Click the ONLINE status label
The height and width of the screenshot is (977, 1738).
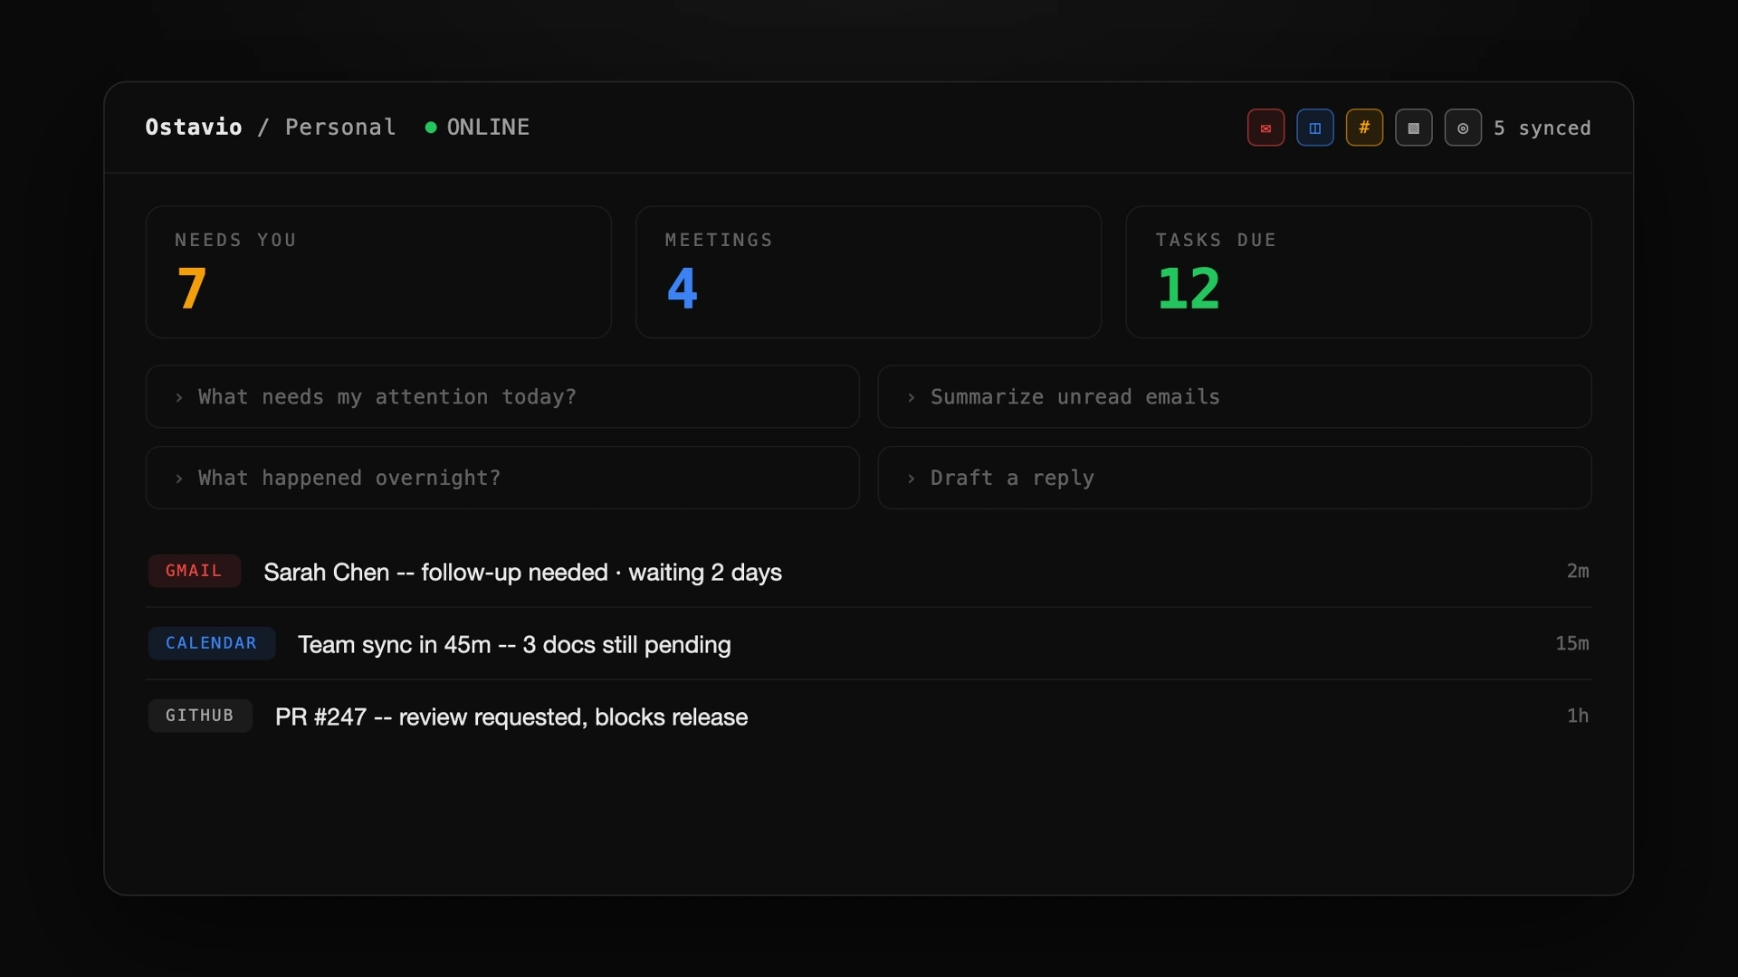(x=488, y=127)
